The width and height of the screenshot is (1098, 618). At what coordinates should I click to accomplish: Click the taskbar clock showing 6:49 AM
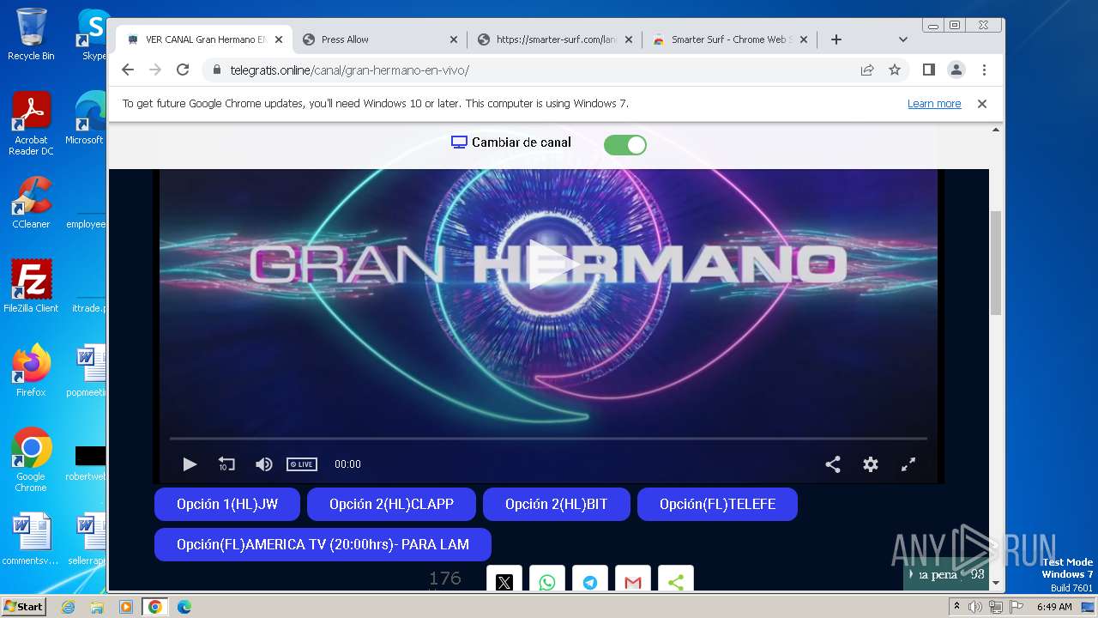pyautogui.click(x=1054, y=607)
